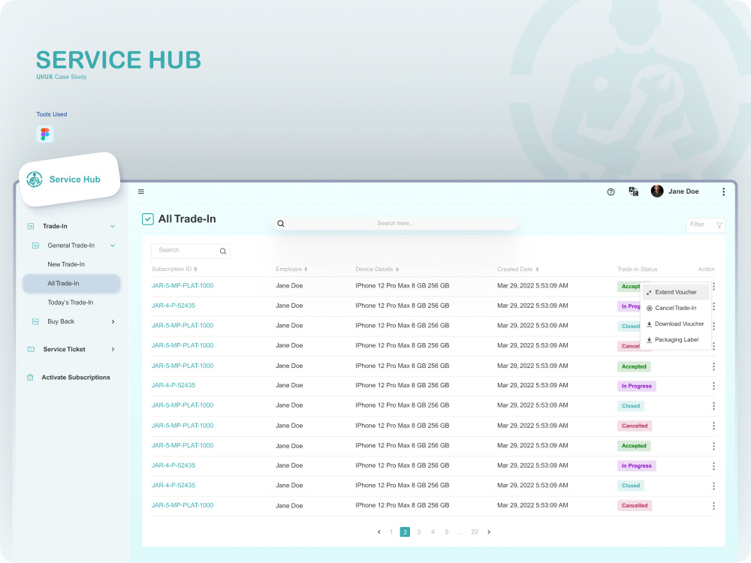Click the language translate icon

[x=633, y=191]
